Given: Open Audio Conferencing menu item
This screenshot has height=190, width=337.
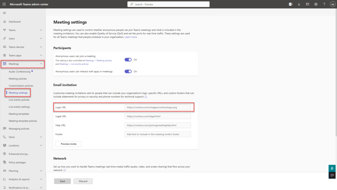Looking at the screenshot, I should click(x=19, y=72).
